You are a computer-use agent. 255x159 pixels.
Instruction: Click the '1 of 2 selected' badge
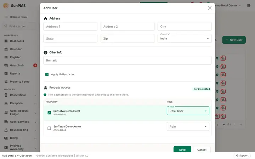(x=202, y=89)
